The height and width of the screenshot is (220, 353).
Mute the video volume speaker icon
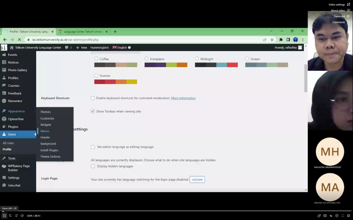(22, 216)
